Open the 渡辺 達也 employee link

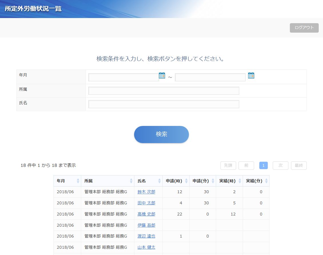pyautogui.click(x=146, y=236)
